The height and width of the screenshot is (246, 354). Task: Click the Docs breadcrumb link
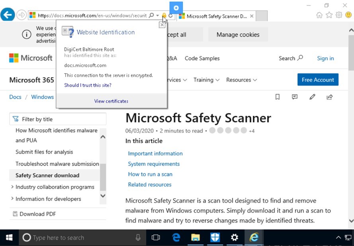coord(15,97)
